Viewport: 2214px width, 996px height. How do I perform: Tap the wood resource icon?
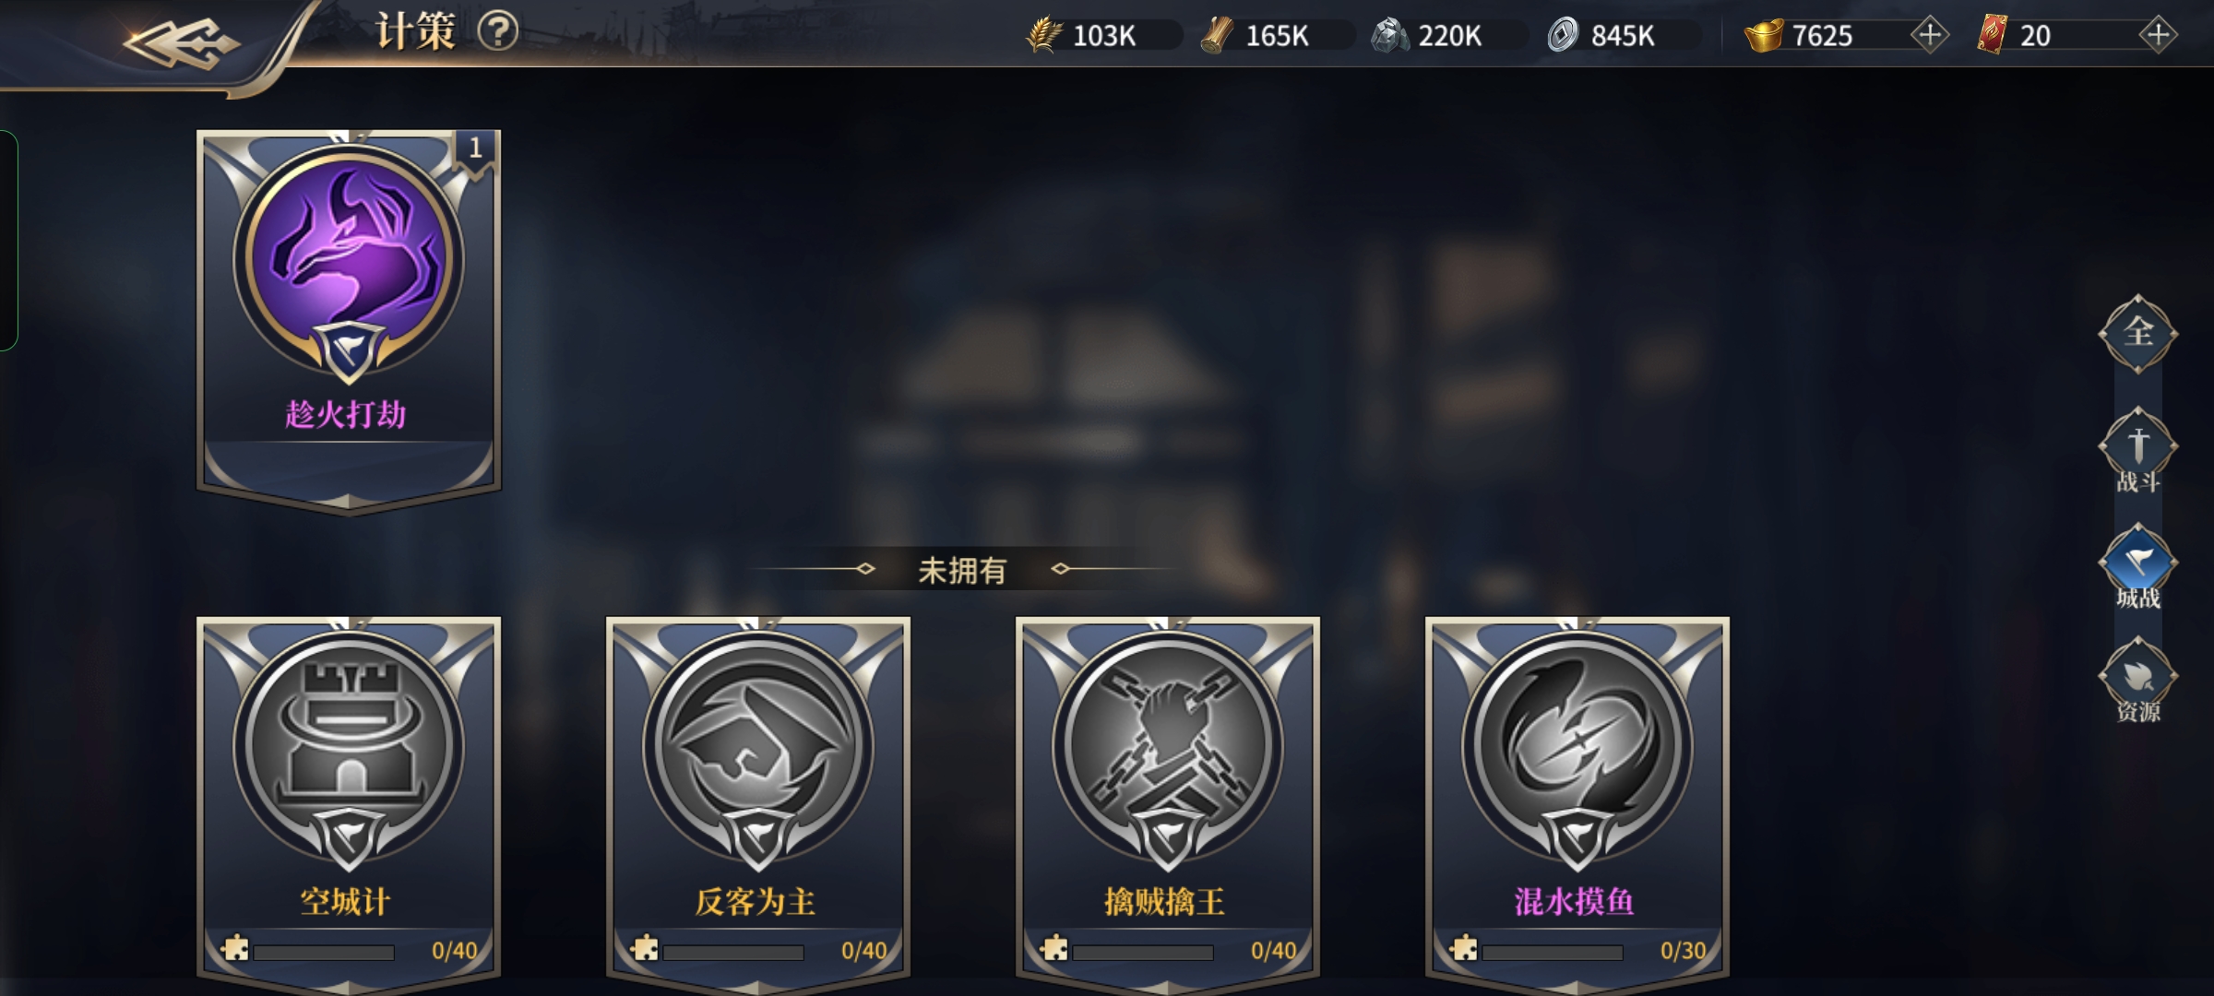(x=1218, y=35)
